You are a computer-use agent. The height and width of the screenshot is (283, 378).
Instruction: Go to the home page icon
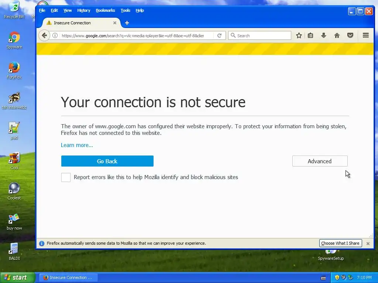[337, 36]
